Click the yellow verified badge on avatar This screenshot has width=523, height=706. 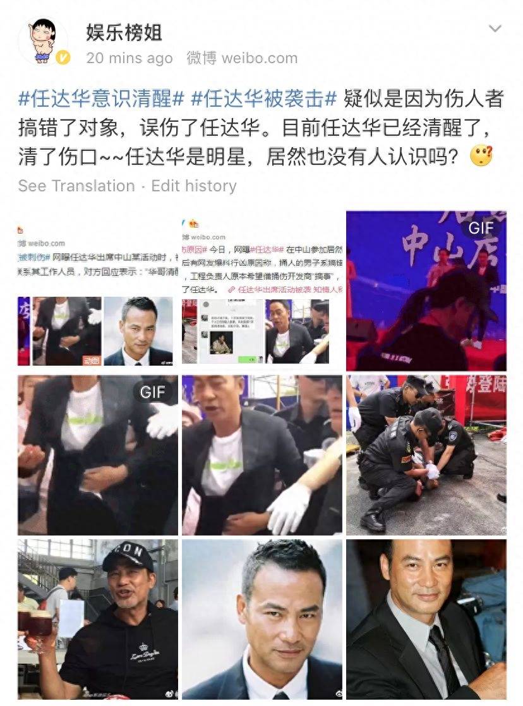63,58
